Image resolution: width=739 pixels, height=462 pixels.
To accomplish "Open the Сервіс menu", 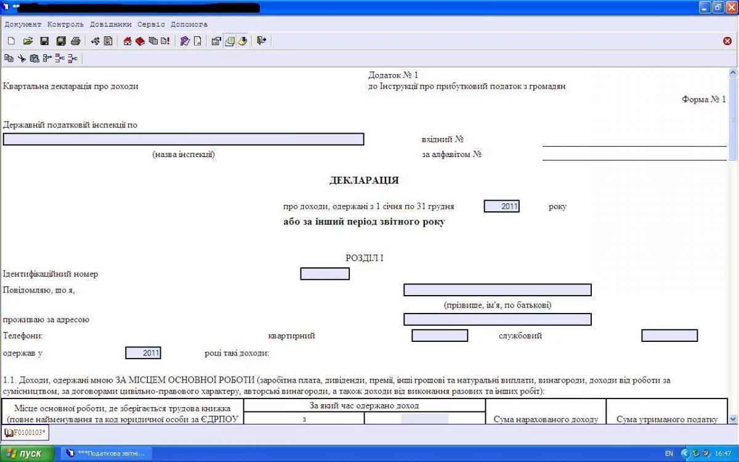I will [x=151, y=25].
